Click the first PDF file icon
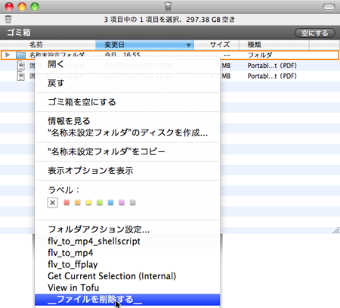This screenshot has width=340, height=308. tap(20, 66)
